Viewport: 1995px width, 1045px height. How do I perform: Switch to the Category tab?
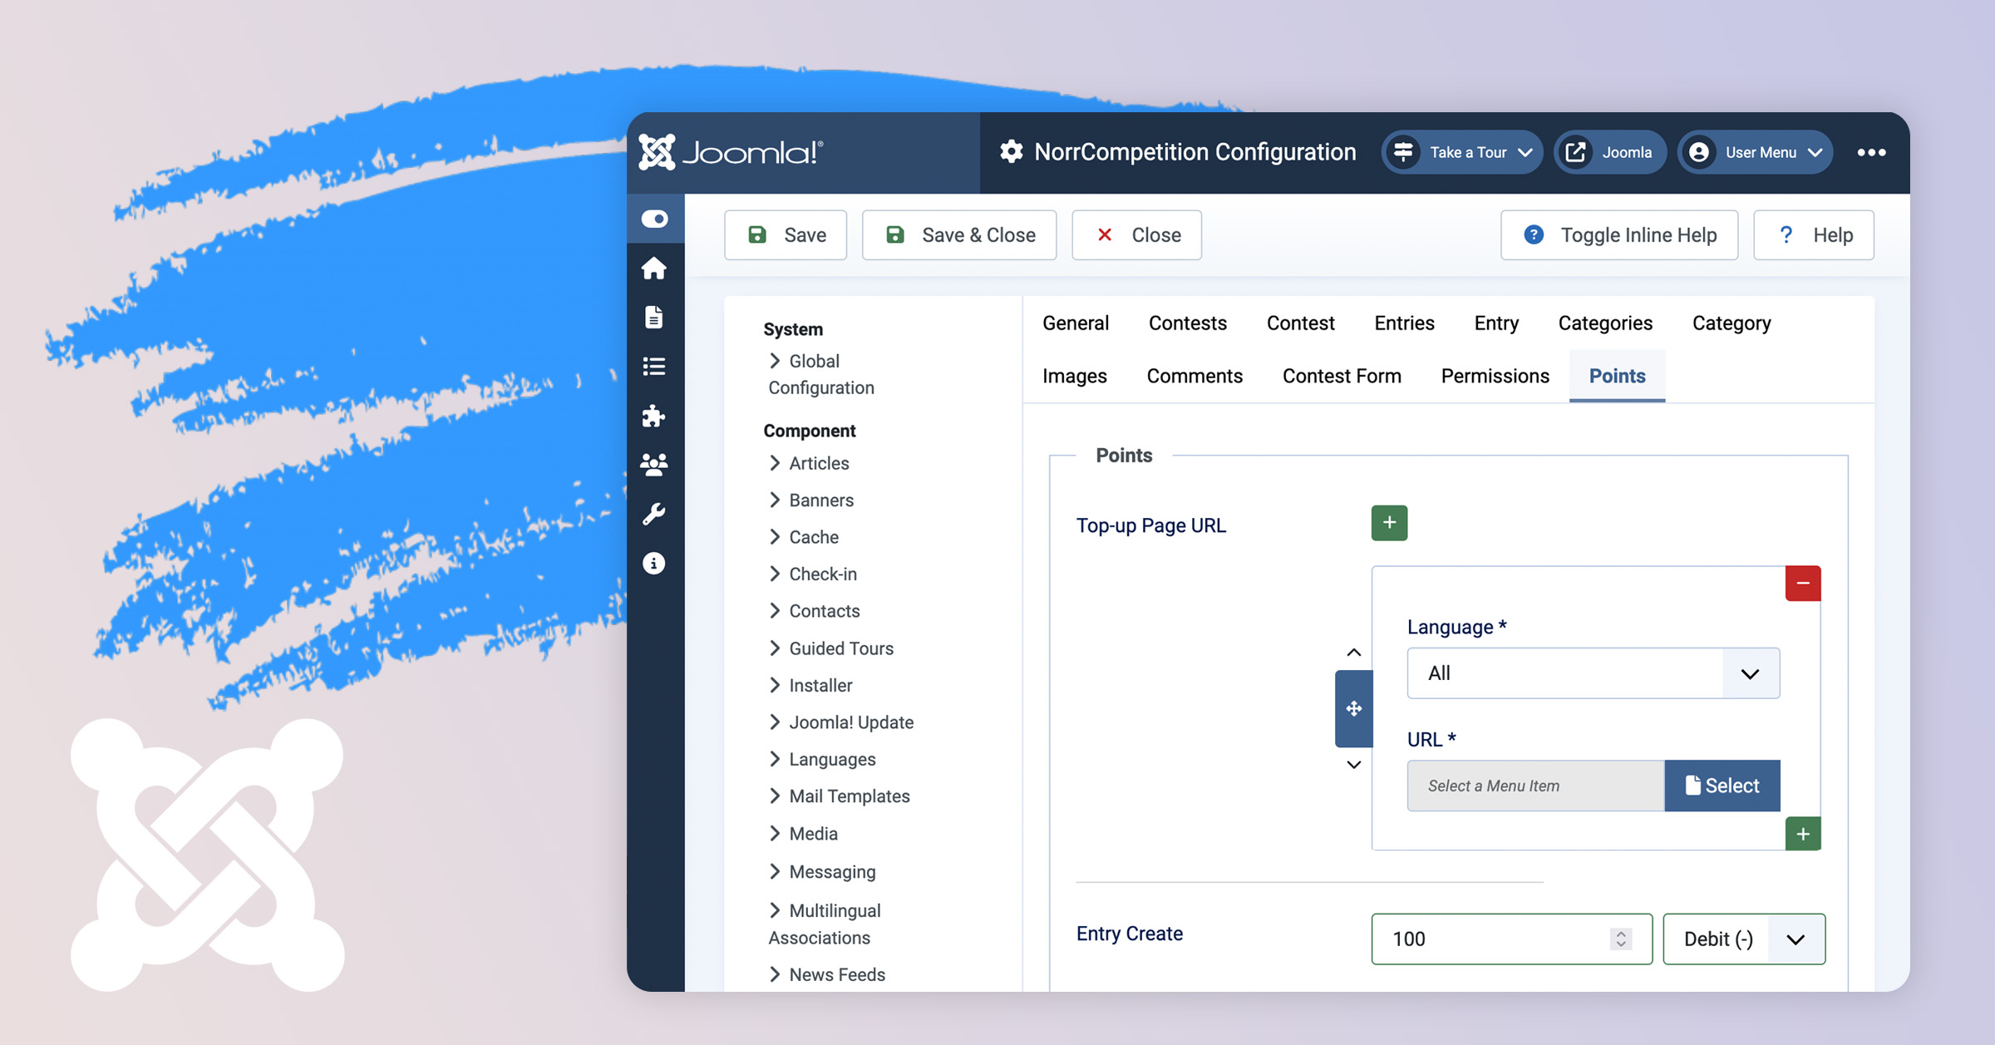pyautogui.click(x=1731, y=323)
